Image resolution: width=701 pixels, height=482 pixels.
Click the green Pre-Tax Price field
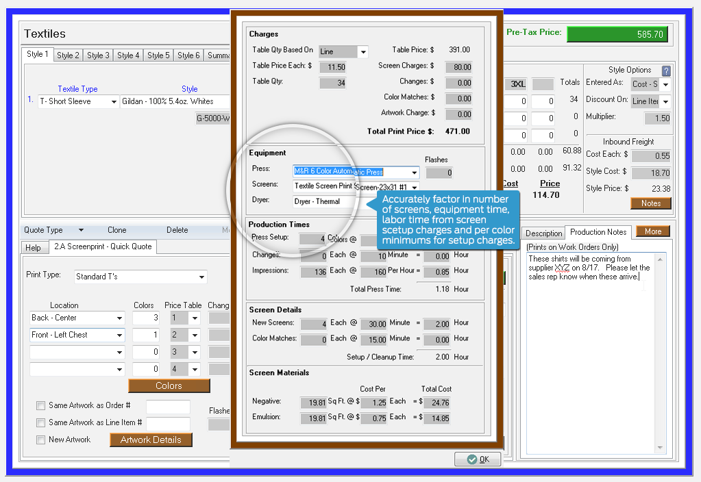point(616,34)
